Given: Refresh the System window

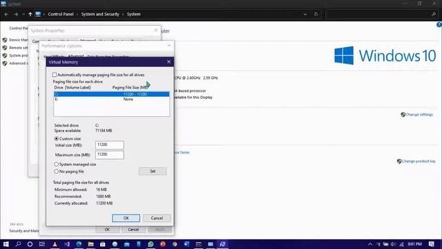Looking at the screenshot, I should point(316,14).
